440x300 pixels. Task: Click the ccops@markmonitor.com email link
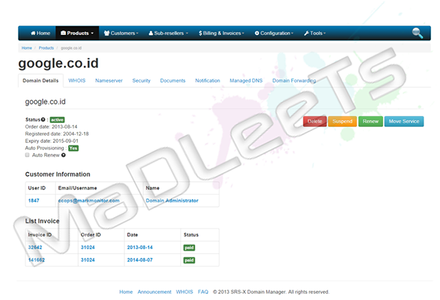pyautogui.click(x=89, y=200)
